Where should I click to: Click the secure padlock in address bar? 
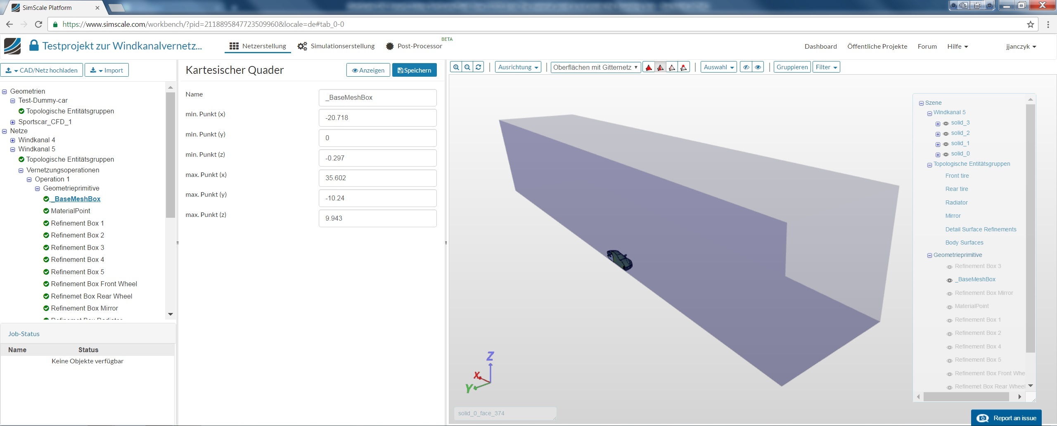click(55, 24)
